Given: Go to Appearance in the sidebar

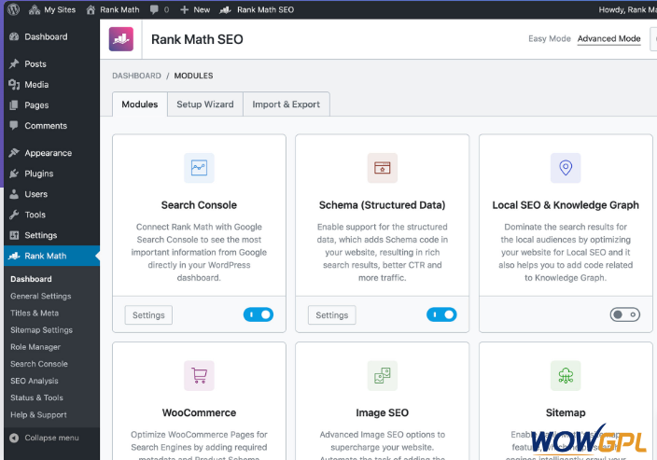Looking at the screenshot, I should [48, 153].
